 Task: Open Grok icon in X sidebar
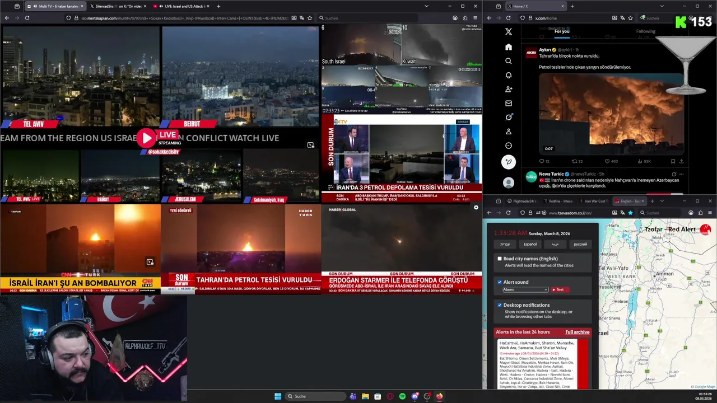coord(509,117)
